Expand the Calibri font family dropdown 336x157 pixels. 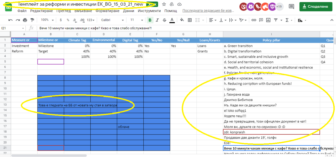(111, 20)
